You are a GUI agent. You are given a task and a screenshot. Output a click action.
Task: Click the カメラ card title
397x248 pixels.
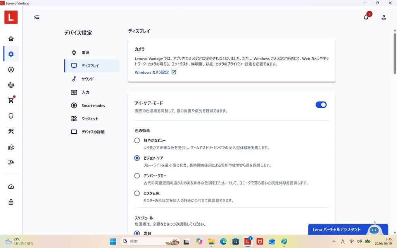[x=140, y=49]
